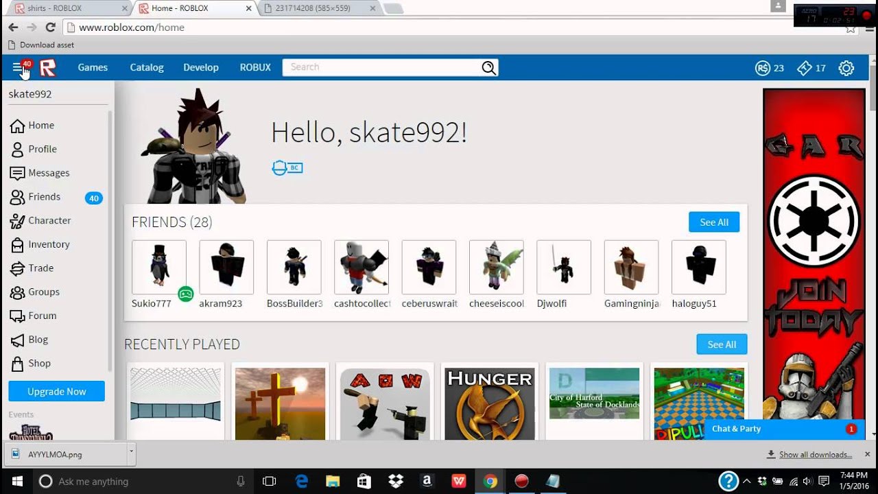Open Show all downloads link
This screenshot has width=878, height=494.
tap(816, 454)
